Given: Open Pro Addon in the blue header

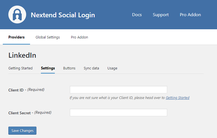Looking at the screenshot, I should click(x=190, y=15).
